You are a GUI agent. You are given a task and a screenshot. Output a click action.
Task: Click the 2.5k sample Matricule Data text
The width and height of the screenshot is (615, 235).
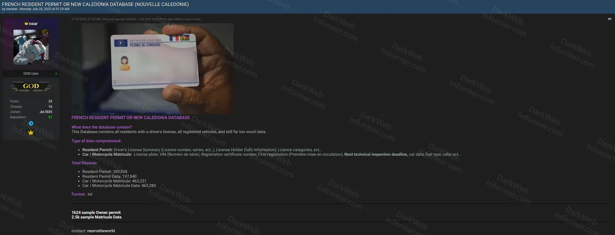click(x=96, y=217)
